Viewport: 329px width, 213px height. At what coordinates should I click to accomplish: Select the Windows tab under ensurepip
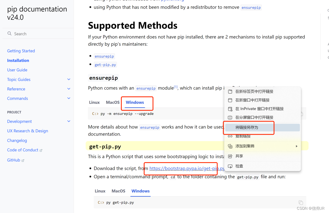coord(135,102)
